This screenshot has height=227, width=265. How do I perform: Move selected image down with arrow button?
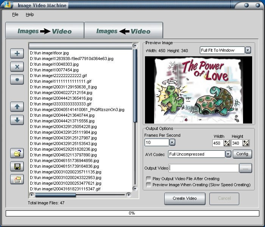coord(17,120)
